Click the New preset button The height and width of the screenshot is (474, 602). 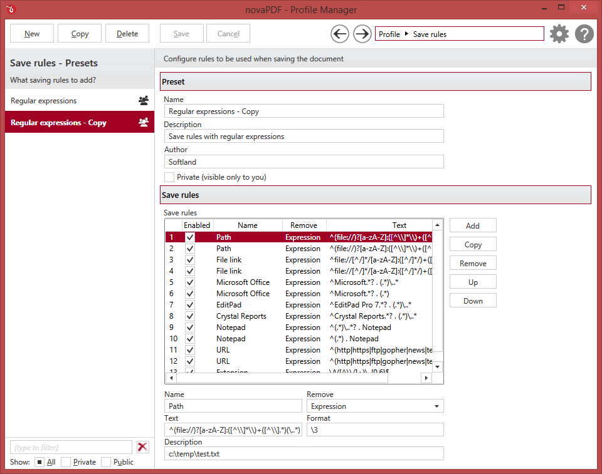pyautogui.click(x=32, y=33)
